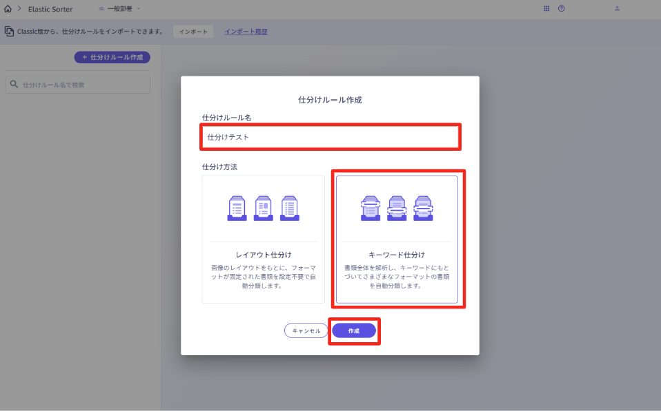Click the ＋ 仕分けルール作成 button
Screen dimensions: 661x411
pyautogui.click(x=112, y=57)
